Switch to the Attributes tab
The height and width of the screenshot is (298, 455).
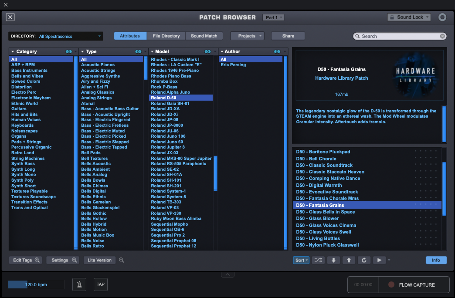click(130, 36)
